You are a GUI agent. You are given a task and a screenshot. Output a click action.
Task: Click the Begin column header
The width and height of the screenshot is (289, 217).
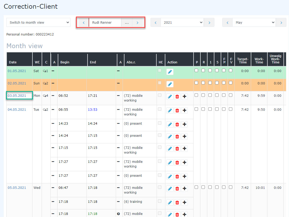[x=73, y=59]
